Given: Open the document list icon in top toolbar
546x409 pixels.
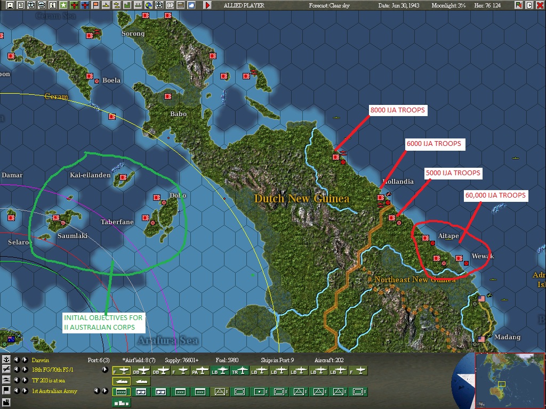Looking at the screenshot, I should pyautogui.click(x=21, y=5).
